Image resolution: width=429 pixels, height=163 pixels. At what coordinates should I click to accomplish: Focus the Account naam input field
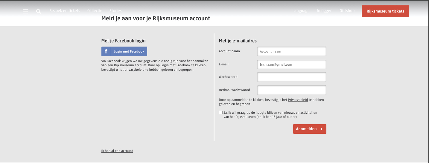click(x=292, y=51)
